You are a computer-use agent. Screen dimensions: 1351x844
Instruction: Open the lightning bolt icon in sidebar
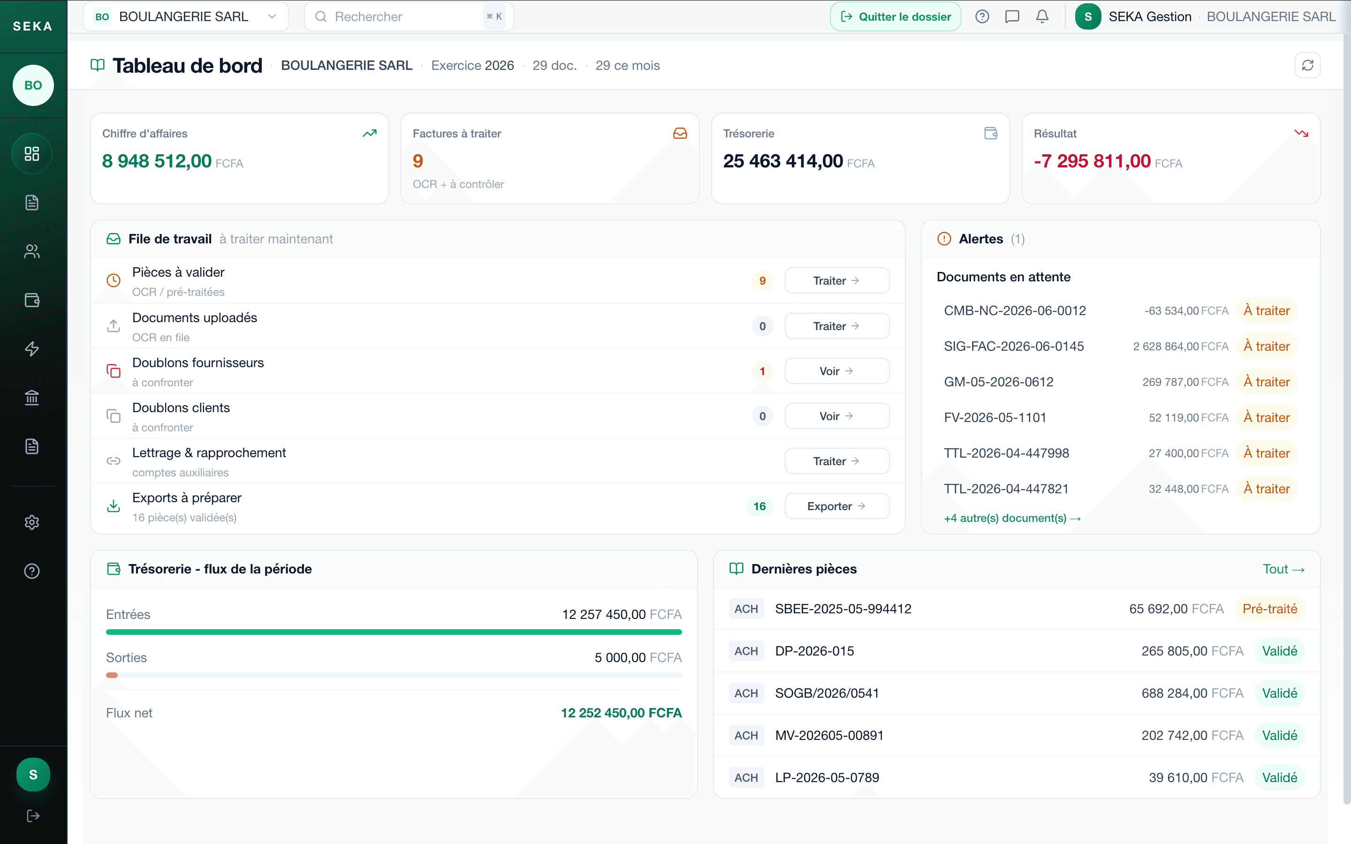[32, 349]
